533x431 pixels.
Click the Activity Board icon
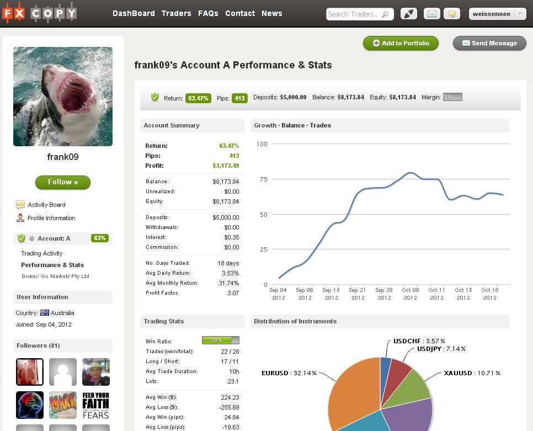tap(20, 205)
